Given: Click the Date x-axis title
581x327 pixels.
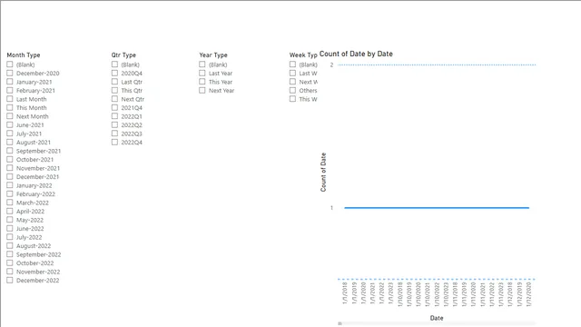Looking at the screenshot, I should coord(437,318).
